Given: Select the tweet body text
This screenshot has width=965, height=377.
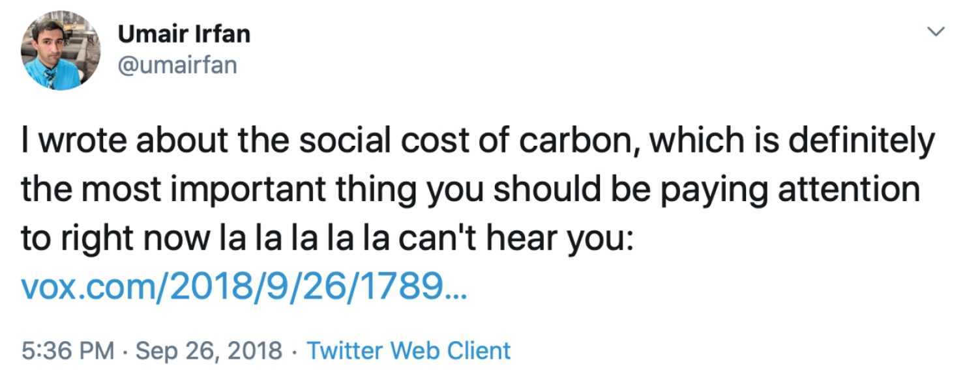Looking at the screenshot, I should click(456, 189).
